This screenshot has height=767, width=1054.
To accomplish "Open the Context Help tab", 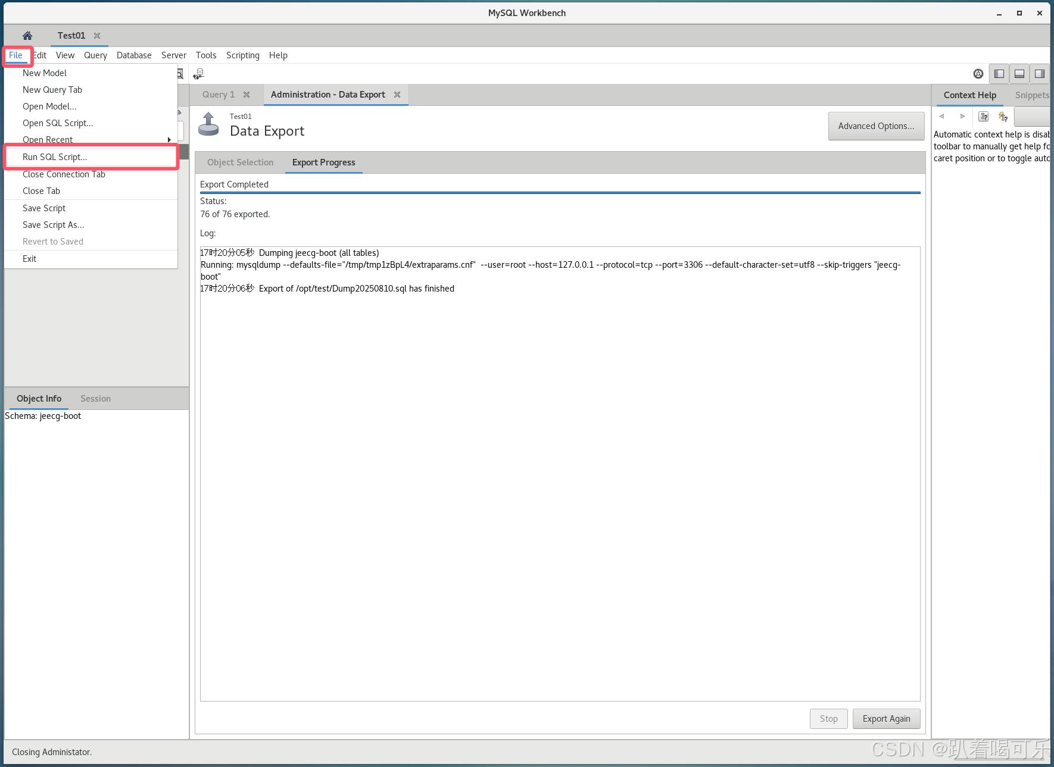I will pos(970,95).
